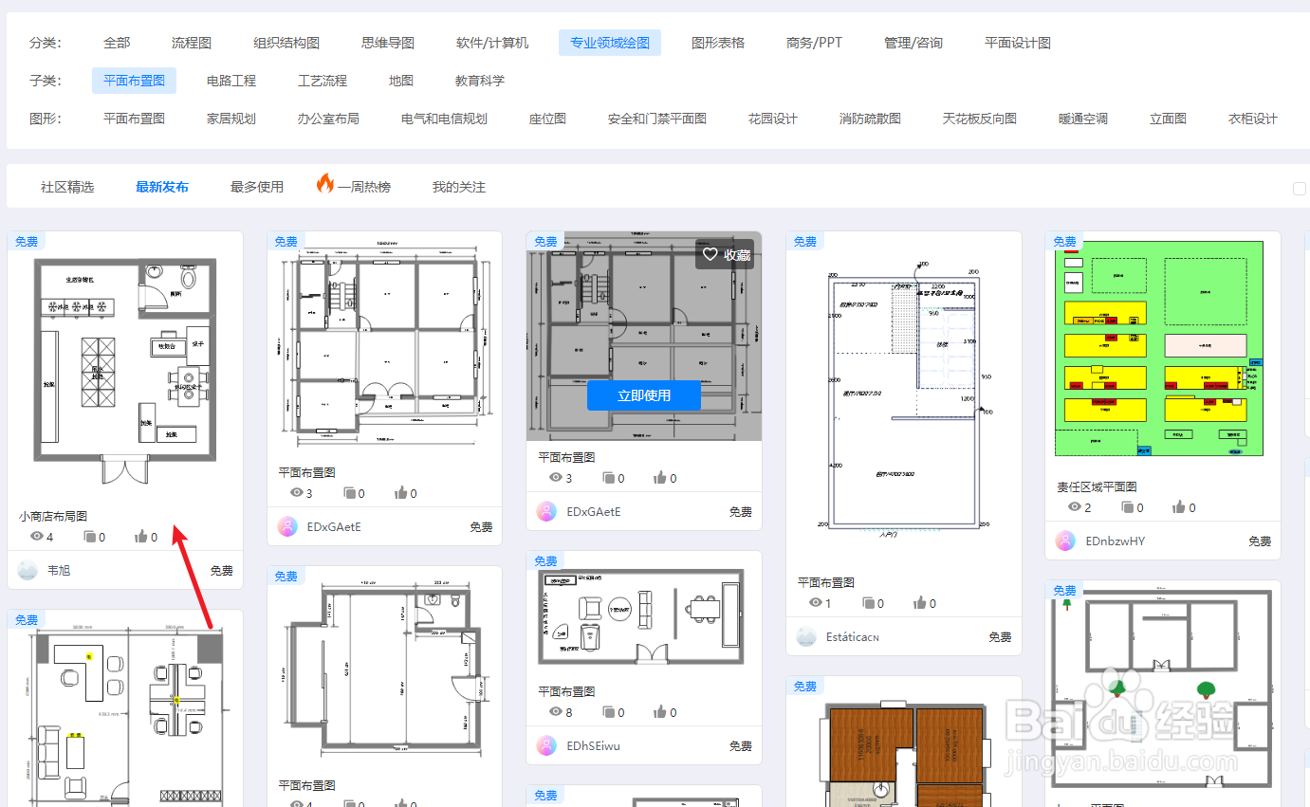
Task: Select the 衣柜设计 graphic filter
Action: point(1251,119)
